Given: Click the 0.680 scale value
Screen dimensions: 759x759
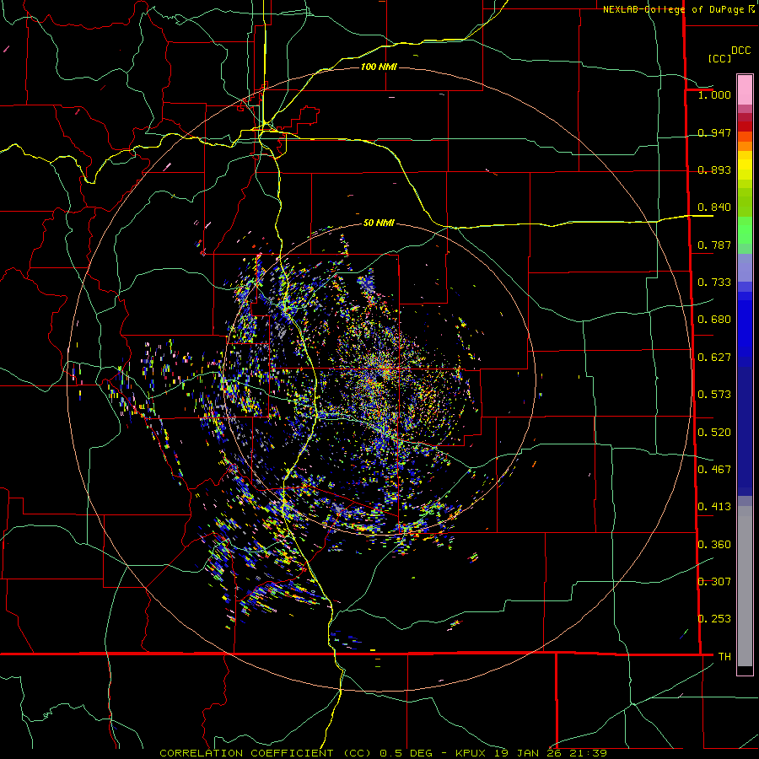Looking at the screenshot, I should pos(714,320).
